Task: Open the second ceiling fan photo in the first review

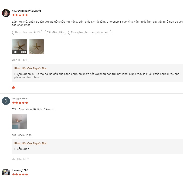Action: 36,47
